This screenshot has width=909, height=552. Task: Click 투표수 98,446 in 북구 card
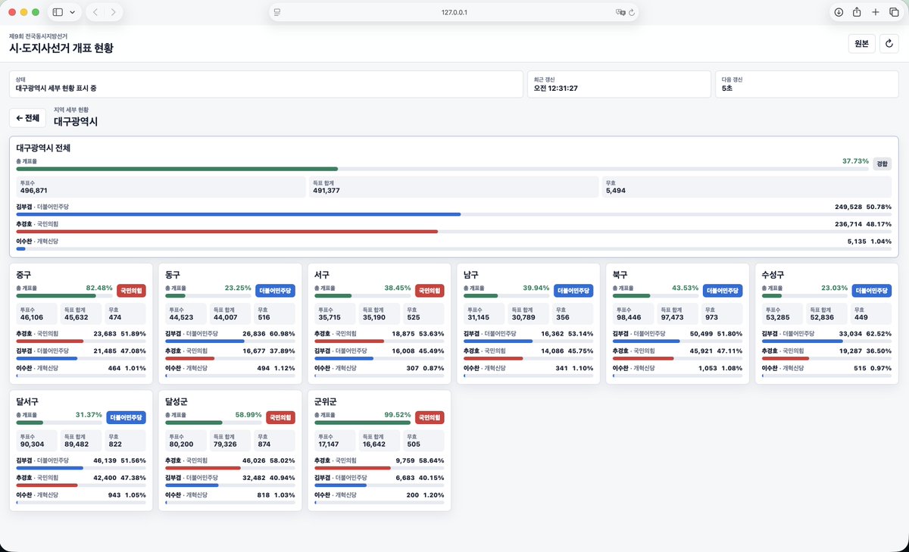(633, 313)
